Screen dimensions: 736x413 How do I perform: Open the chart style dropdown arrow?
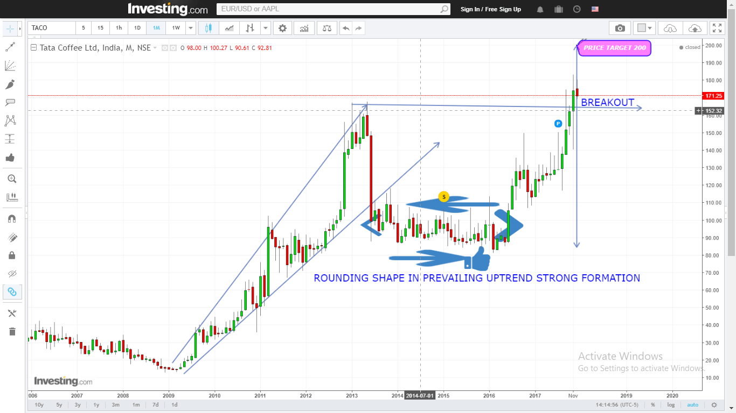tap(265, 28)
